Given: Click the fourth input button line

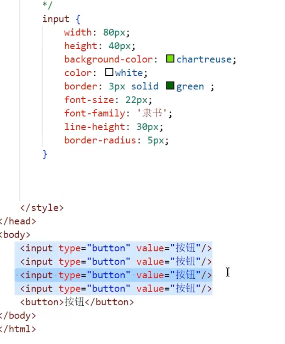Looking at the screenshot, I should [116, 289].
